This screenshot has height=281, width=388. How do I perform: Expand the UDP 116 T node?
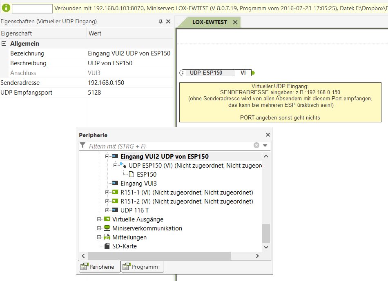[x=107, y=210]
